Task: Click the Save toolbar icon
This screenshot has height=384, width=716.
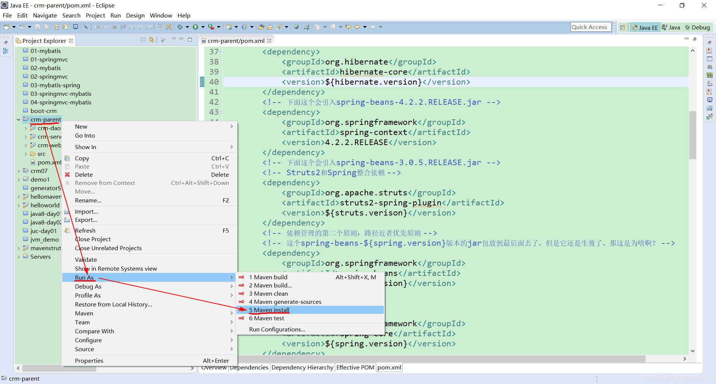Action: (37, 27)
